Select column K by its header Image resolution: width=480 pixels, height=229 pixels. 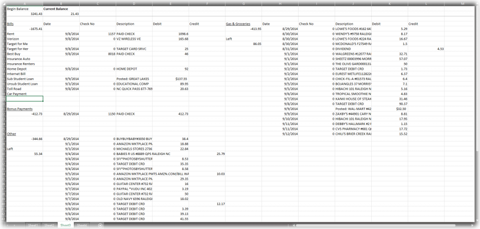(x=390, y=3)
